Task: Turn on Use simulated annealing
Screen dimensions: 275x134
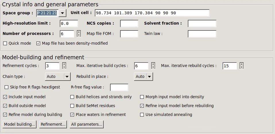Action: point(142,115)
